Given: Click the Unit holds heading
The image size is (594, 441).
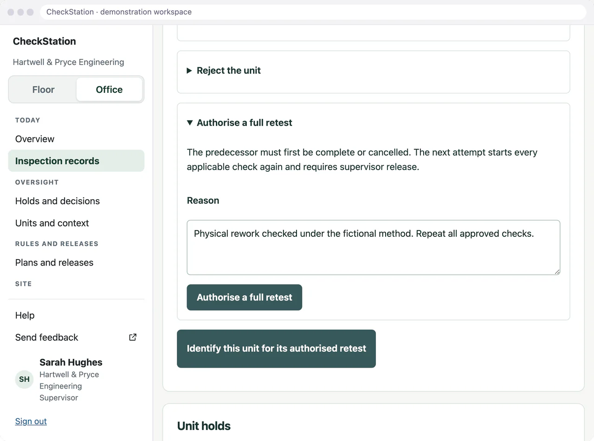Looking at the screenshot, I should 204,426.
